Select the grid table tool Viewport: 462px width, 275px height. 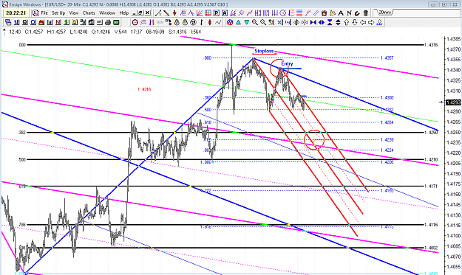coord(208,13)
